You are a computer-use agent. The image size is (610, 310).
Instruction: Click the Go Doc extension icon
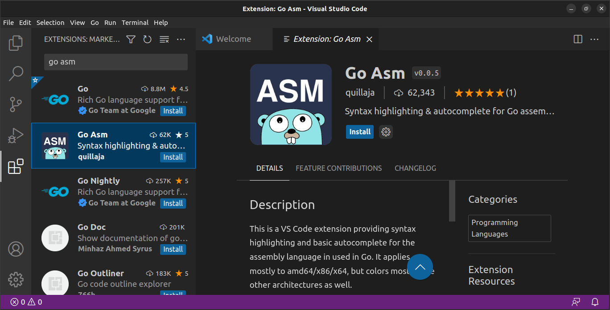point(55,238)
